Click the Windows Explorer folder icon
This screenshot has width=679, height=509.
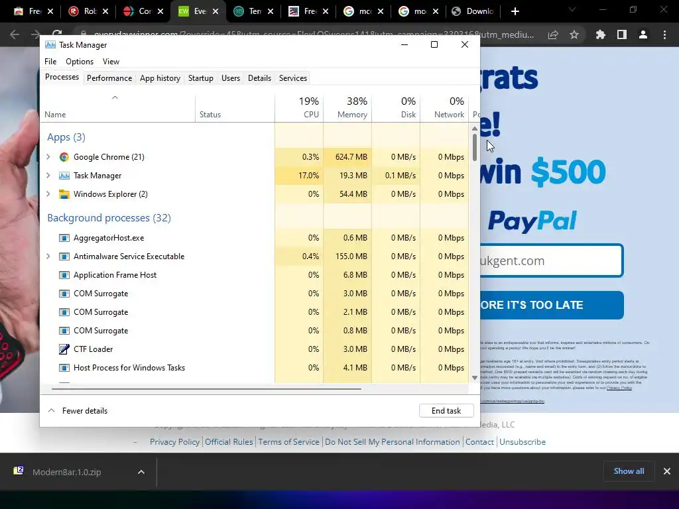64,194
